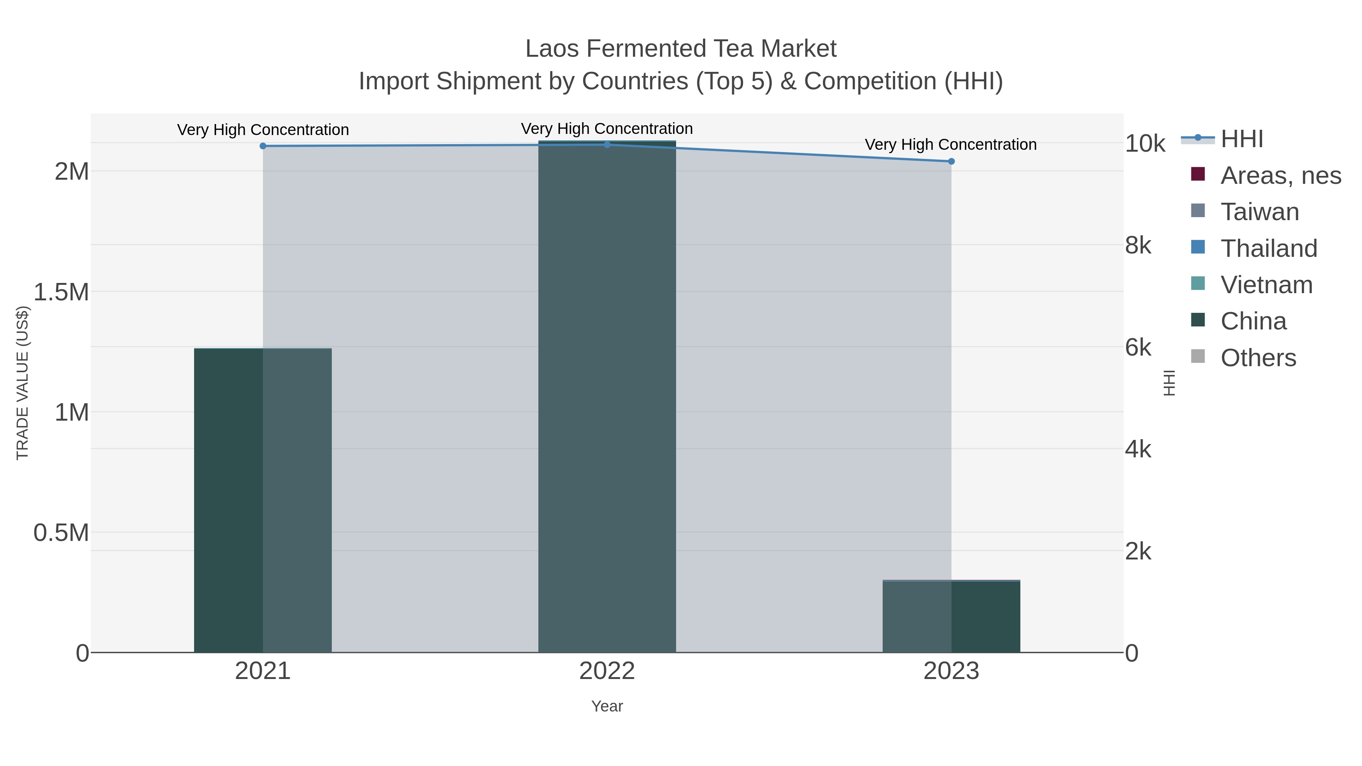Click the 2023 HHI data point
This screenshot has width=1362, height=766.
tap(951, 161)
